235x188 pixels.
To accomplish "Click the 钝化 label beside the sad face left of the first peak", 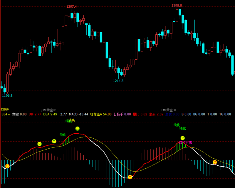I will (63, 135).
